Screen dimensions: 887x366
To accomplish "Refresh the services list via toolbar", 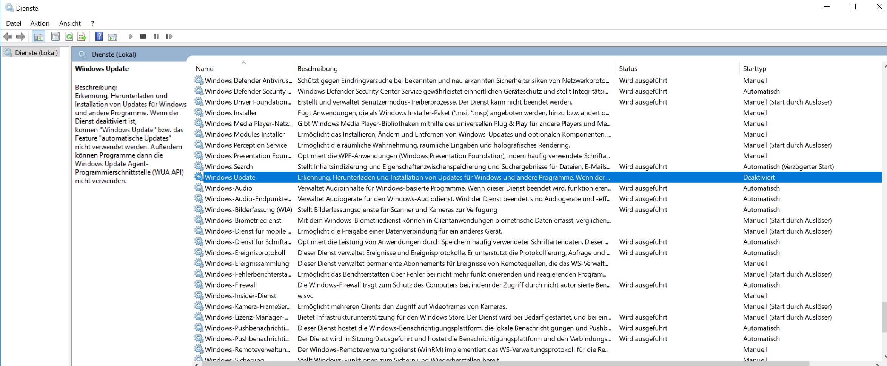I will click(x=69, y=37).
